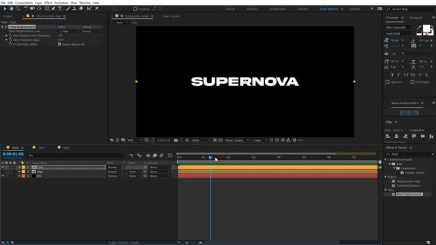Align selected layers to left edge
This screenshot has width=436, height=245.
coord(388,136)
